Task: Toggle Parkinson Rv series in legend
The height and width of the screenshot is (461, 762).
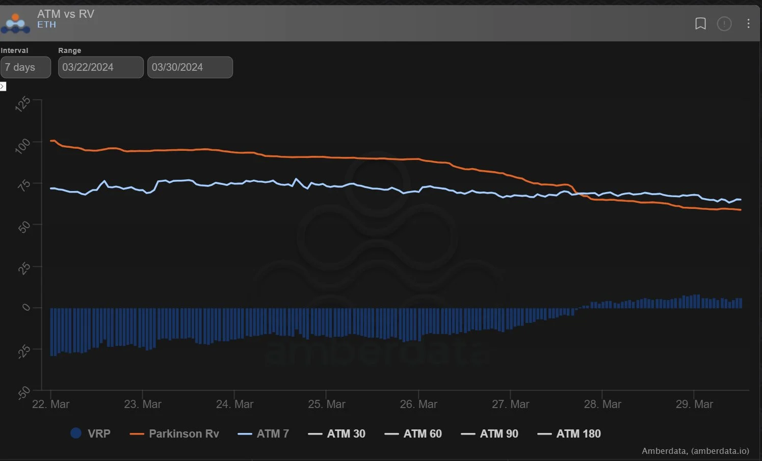Action: [174, 433]
